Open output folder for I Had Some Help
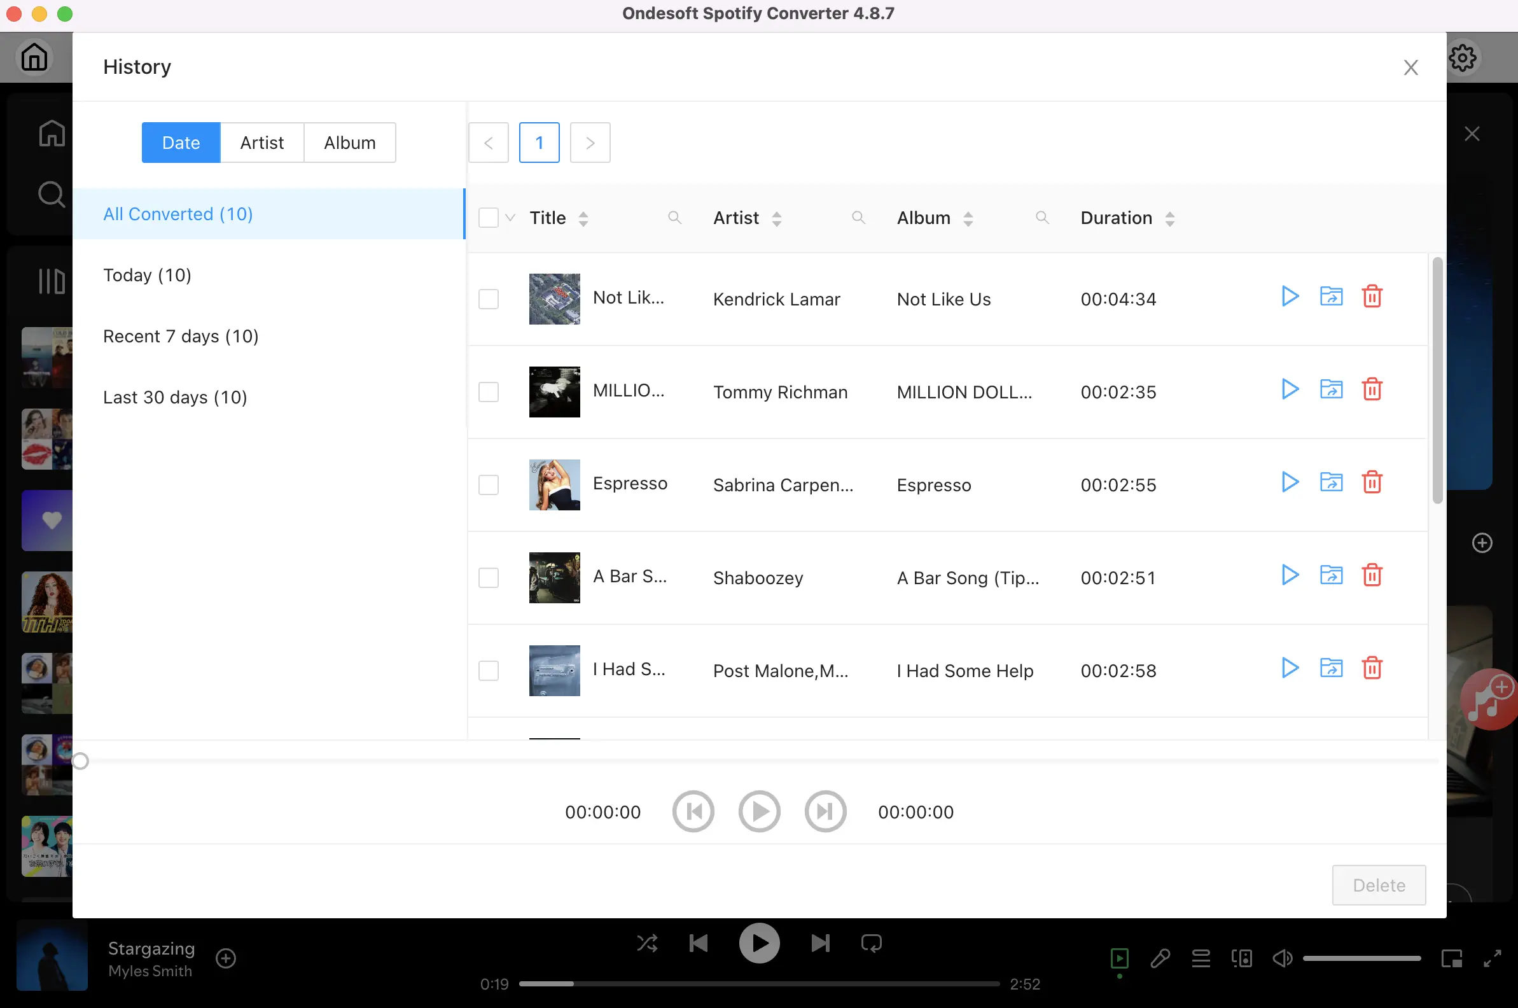The image size is (1518, 1008). pyautogui.click(x=1330, y=669)
